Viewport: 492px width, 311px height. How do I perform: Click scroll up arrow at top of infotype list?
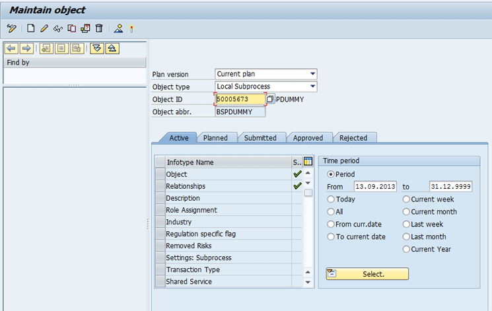308,173
